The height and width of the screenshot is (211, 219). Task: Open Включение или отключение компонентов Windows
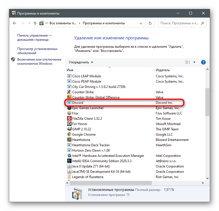[39, 61]
